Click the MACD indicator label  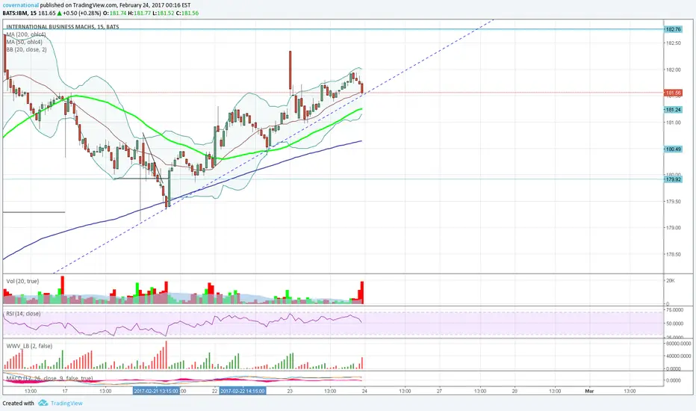pyautogui.click(x=49, y=379)
